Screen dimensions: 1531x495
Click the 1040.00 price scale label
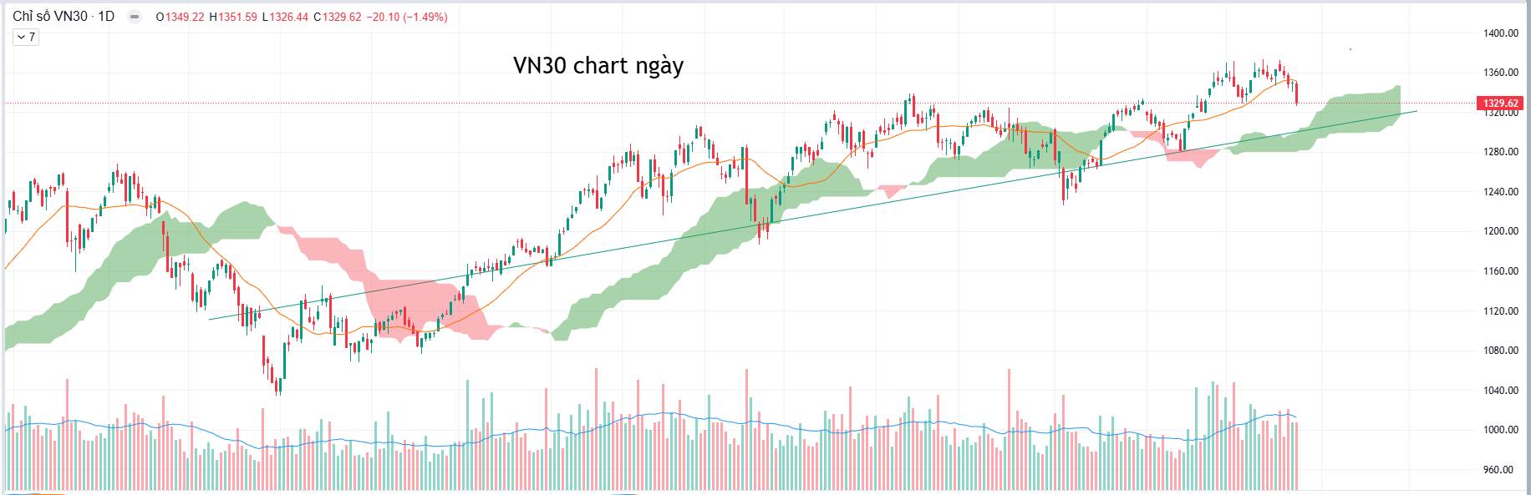1500,390
